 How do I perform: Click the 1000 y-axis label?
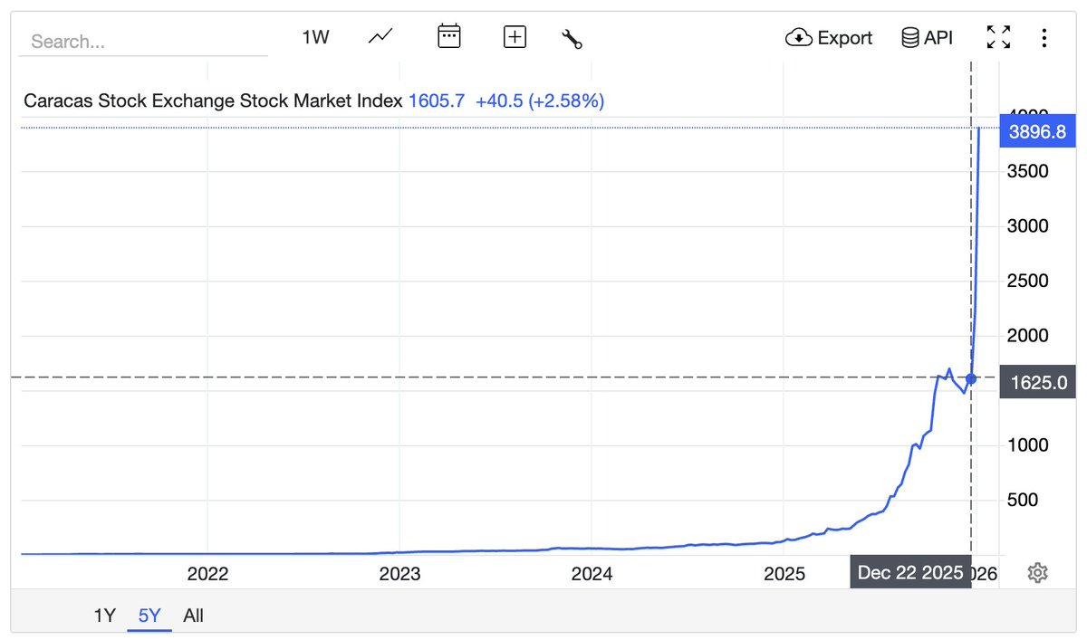[1028, 444]
